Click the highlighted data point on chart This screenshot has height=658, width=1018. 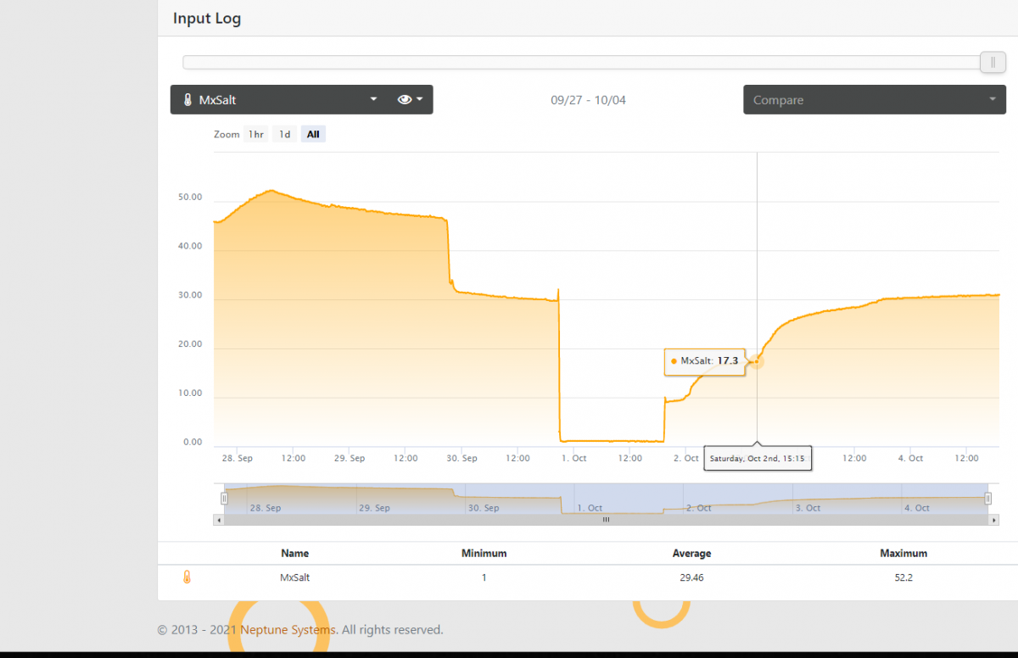(x=757, y=361)
